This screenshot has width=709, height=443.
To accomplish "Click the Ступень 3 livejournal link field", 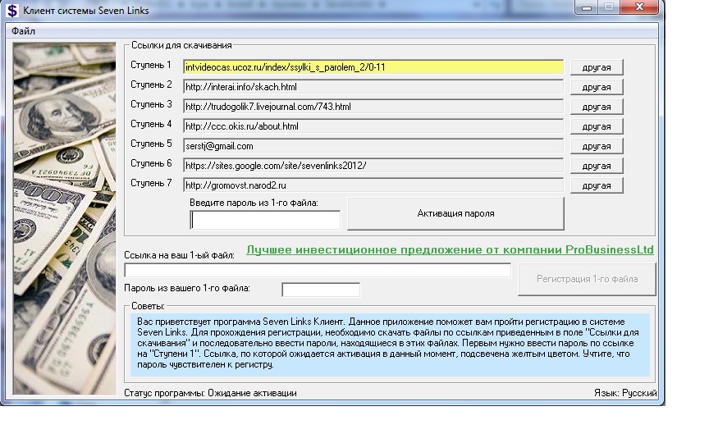I will 373,107.
